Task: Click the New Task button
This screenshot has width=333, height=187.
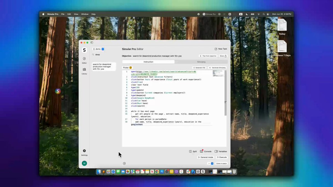Action: point(221,49)
